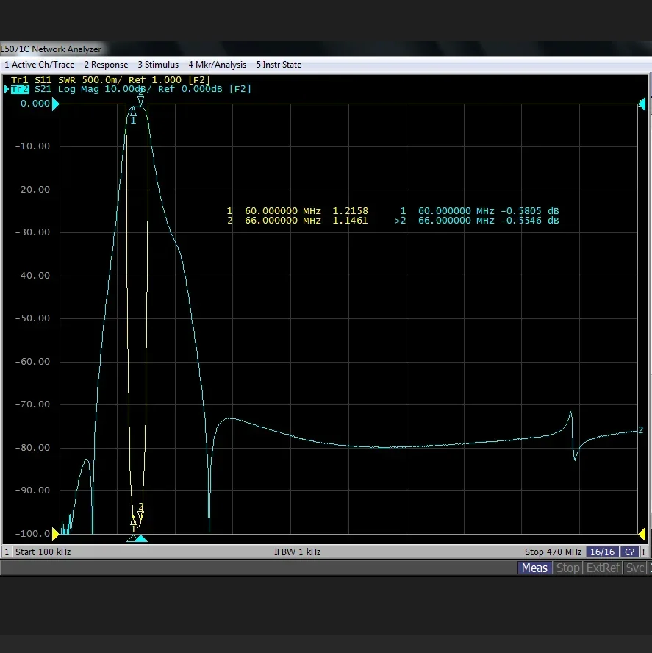Open the Stimulus menu

click(158, 65)
